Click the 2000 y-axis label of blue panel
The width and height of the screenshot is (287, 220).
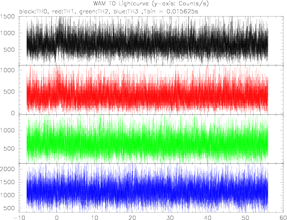coord(7,169)
